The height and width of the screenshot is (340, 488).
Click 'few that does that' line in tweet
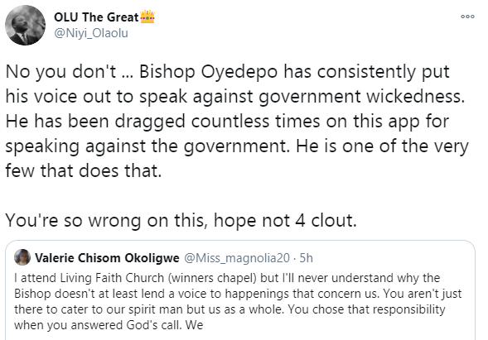point(84,170)
